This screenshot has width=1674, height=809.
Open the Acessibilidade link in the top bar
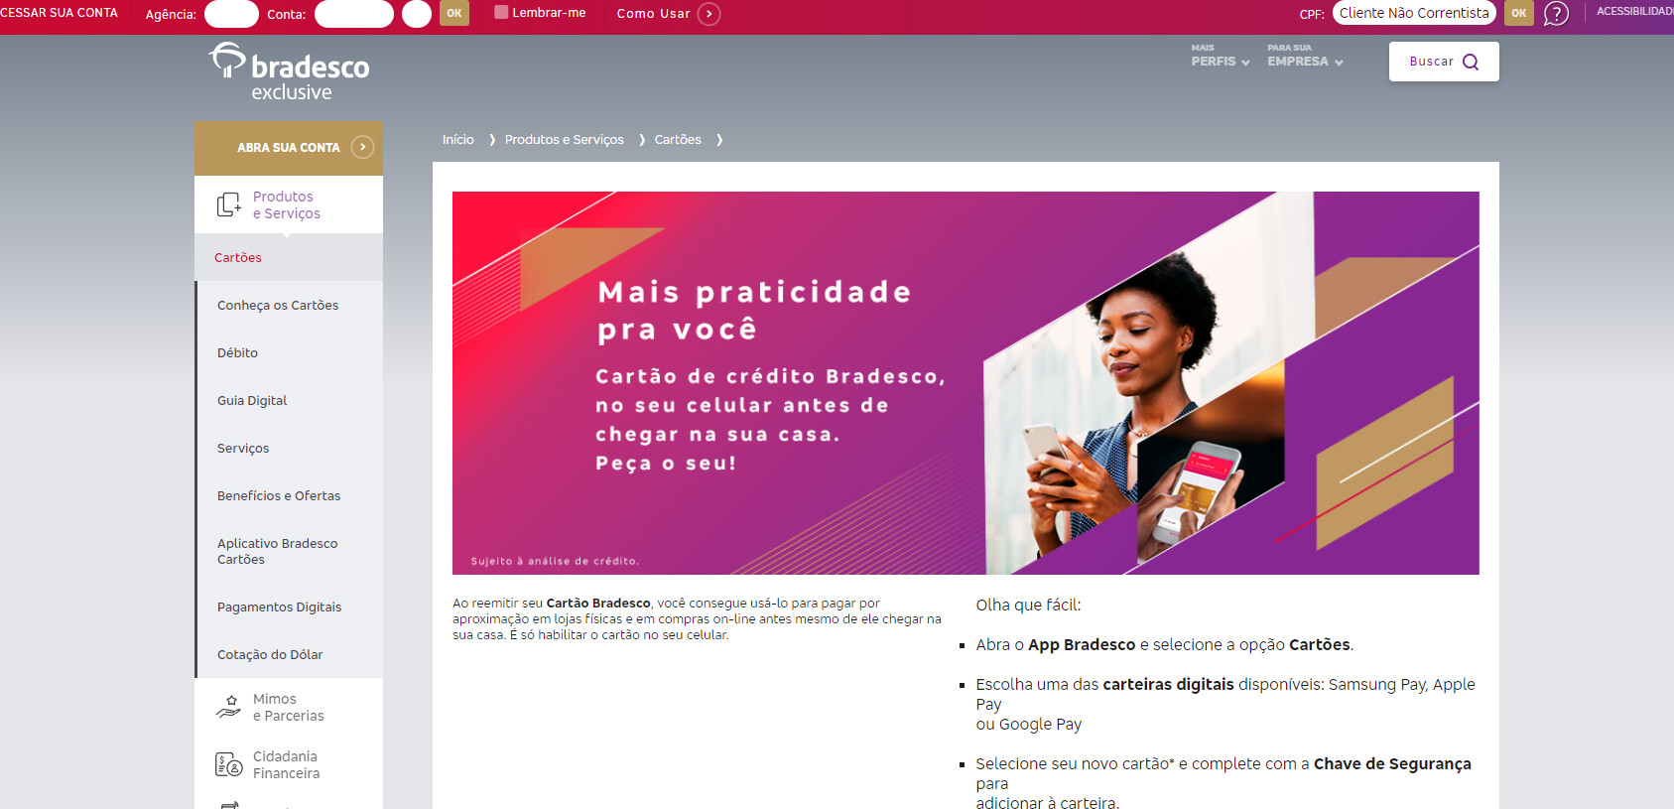tap(1634, 12)
